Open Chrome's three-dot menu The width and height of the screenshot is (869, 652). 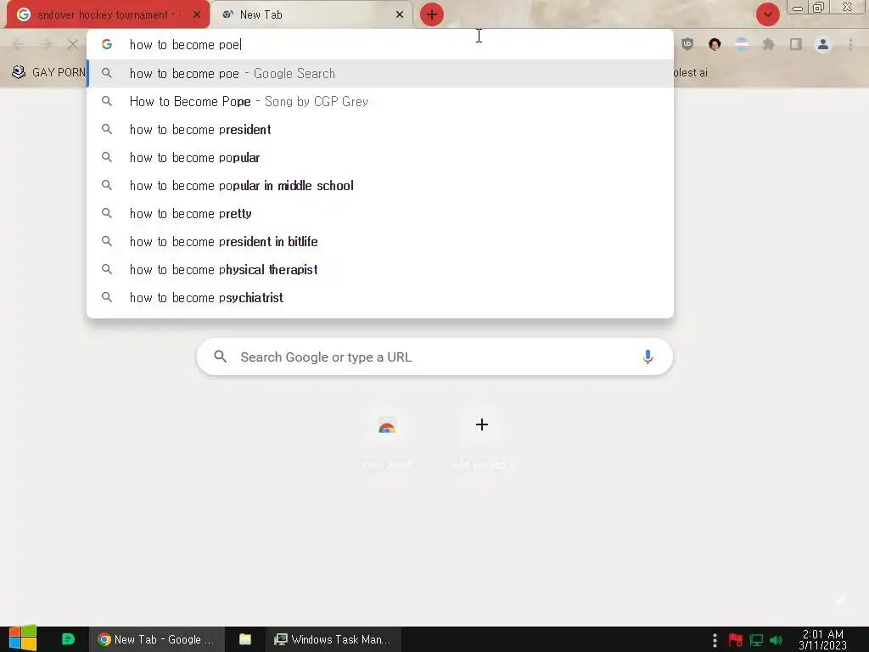[x=850, y=44]
